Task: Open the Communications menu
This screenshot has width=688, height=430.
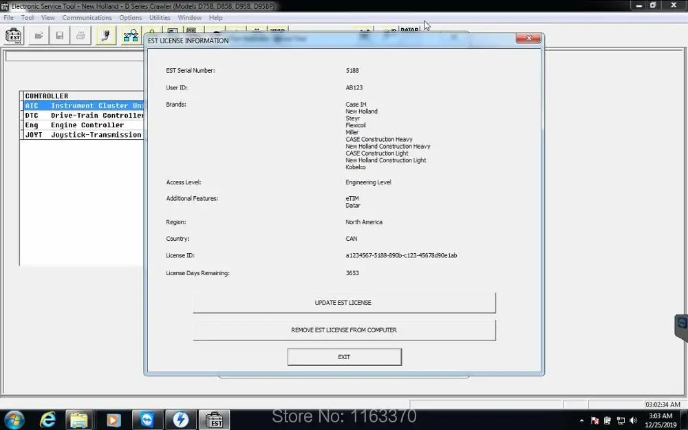Action: pyautogui.click(x=87, y=18)
